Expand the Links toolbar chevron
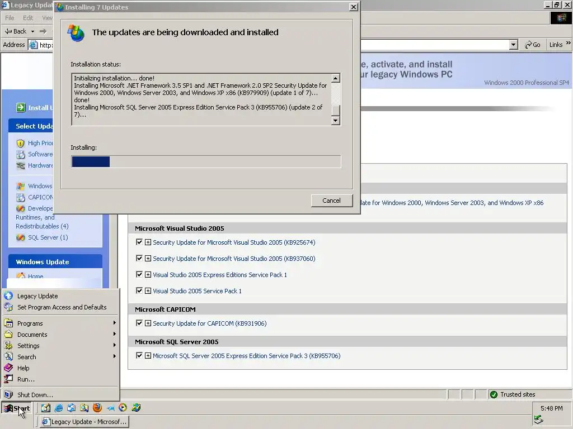Image resolution: width=573 pixels, height=429 pixels. pyautogui.click(x=569, y=43)
